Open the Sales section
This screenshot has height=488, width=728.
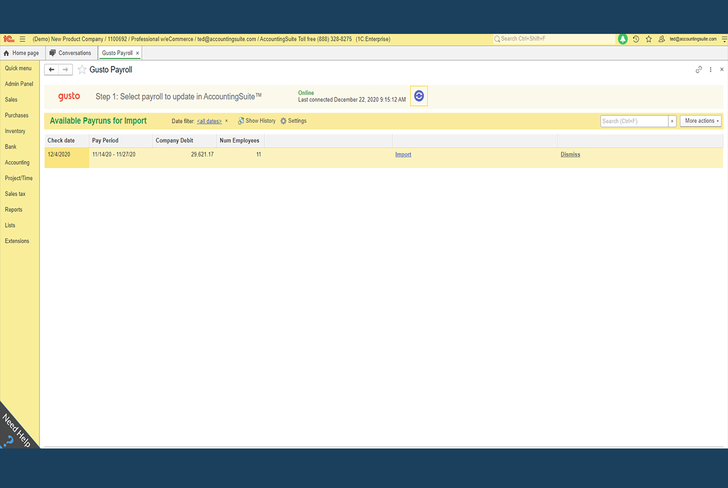point(11,100)
